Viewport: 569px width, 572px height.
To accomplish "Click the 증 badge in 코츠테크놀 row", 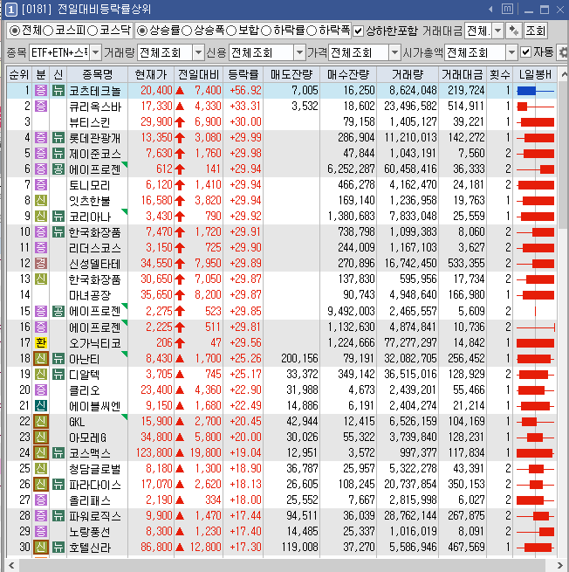I will pyautogui.click(x=41, y=91).
